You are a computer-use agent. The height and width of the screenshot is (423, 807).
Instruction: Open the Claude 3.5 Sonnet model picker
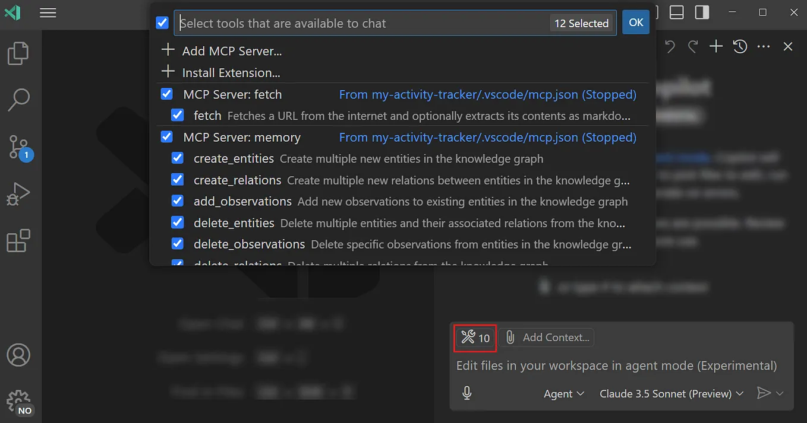coord(670,393)
